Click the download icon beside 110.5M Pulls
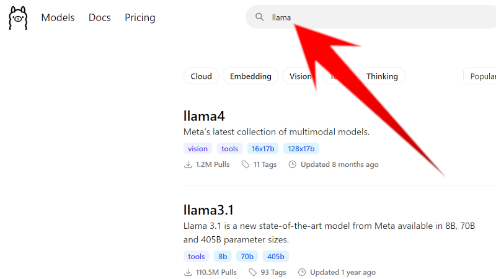 tap(188, 272)
